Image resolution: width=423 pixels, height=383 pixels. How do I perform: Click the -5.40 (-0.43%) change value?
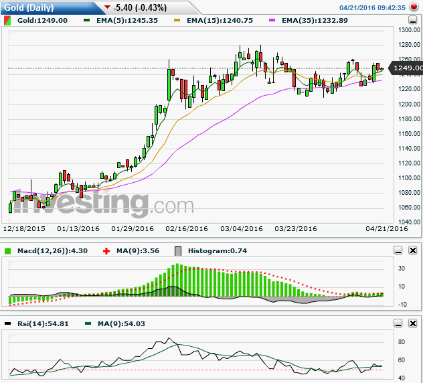pyautogui.click(x=140, y=7)
